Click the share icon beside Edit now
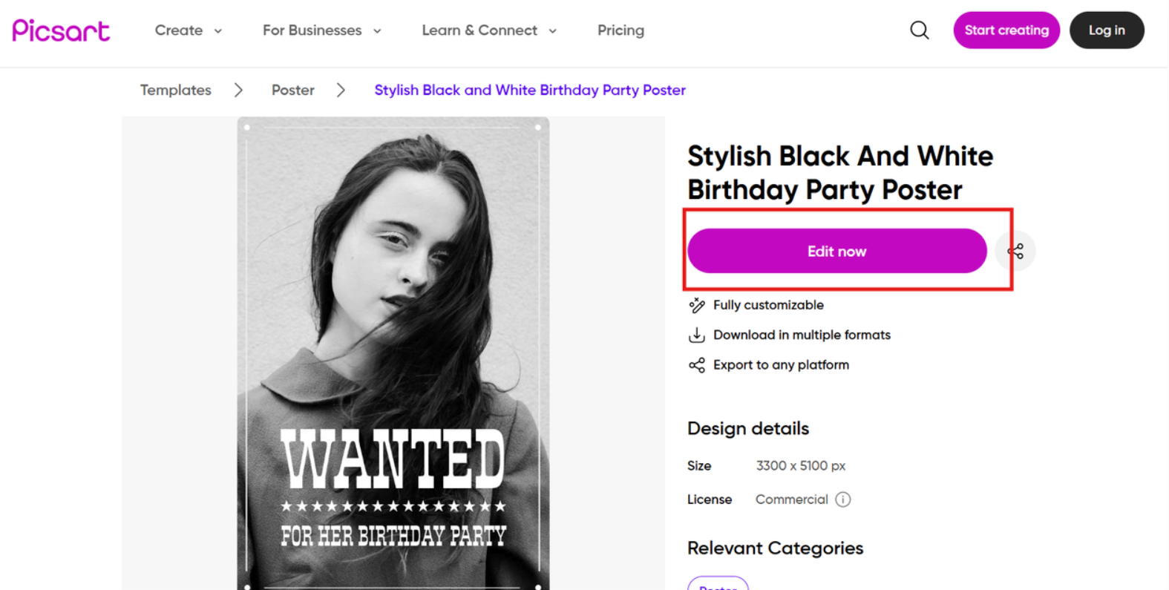Screen dimensions: 1169x590 tap(1015, 251)
